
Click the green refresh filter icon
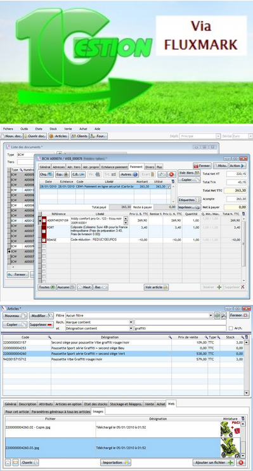click(217, 316)
